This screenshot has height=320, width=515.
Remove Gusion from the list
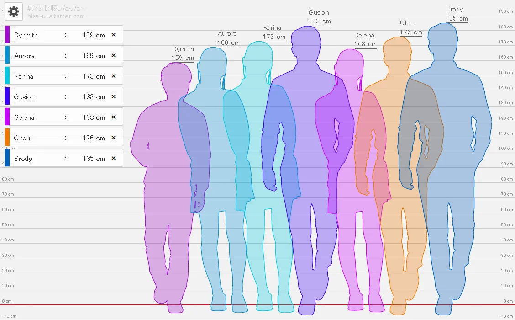point(114,96)
